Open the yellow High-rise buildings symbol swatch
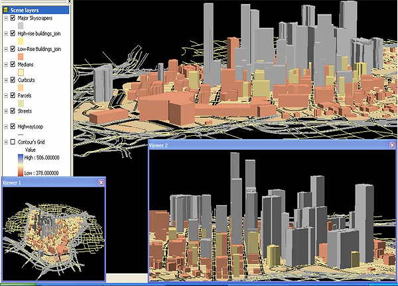Image resolution: width=398 pixels, height=286 pixels. pyautogui.click(x=21, y=41)
